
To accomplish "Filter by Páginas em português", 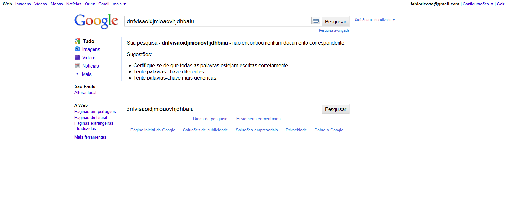I will (x=95, y=112).
